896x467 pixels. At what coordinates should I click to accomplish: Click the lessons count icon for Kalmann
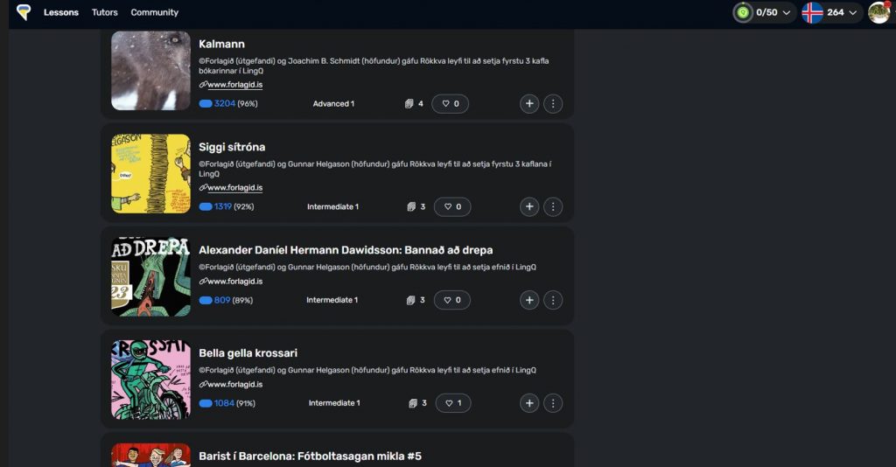point(409,103)
